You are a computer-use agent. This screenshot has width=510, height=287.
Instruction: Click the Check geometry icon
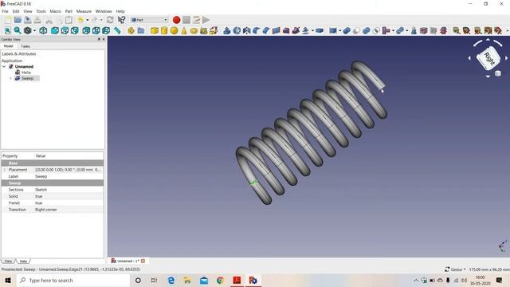click(x=414, y=30)
